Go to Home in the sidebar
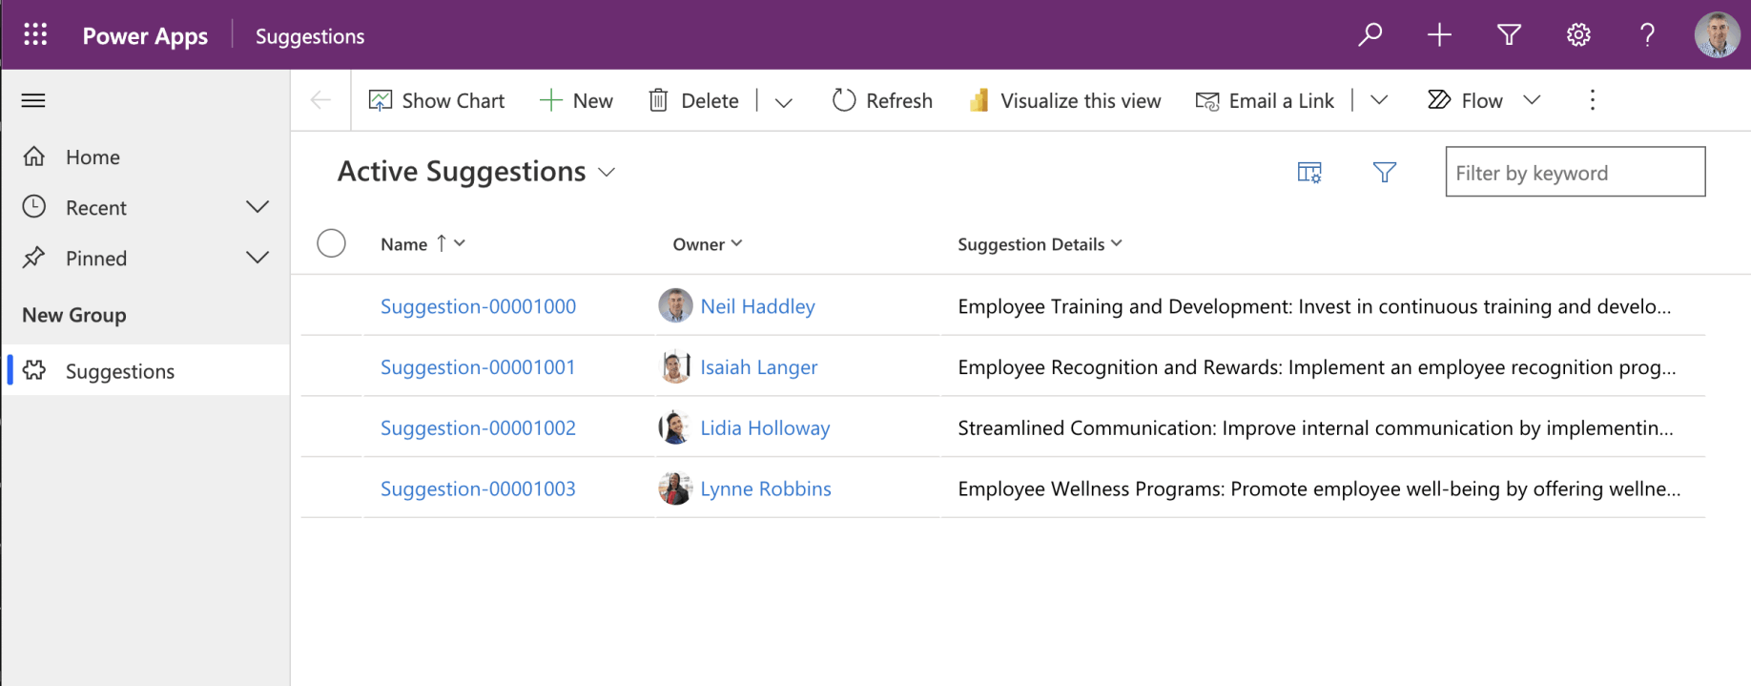 (93, 157)
